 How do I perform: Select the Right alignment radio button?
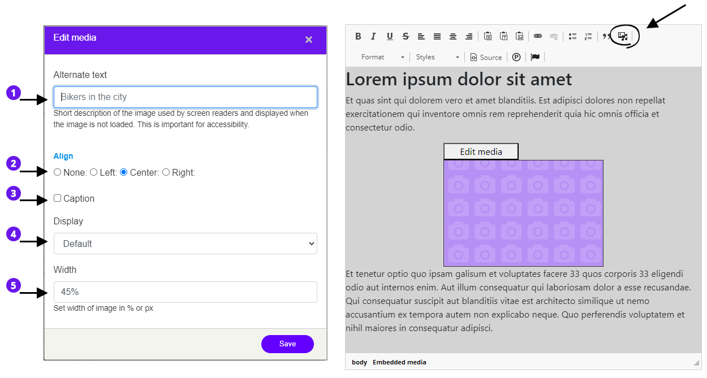click(x=166, y=172)
